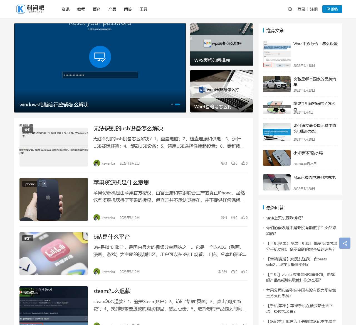Open question 女朋友送我一台beats solo2
The width and height of the screenshot is (356, 325).
(296, 262)
